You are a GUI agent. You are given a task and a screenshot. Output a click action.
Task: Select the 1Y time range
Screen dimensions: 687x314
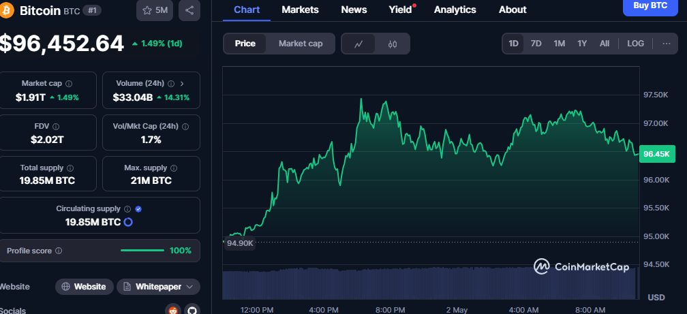click(582, 44)
